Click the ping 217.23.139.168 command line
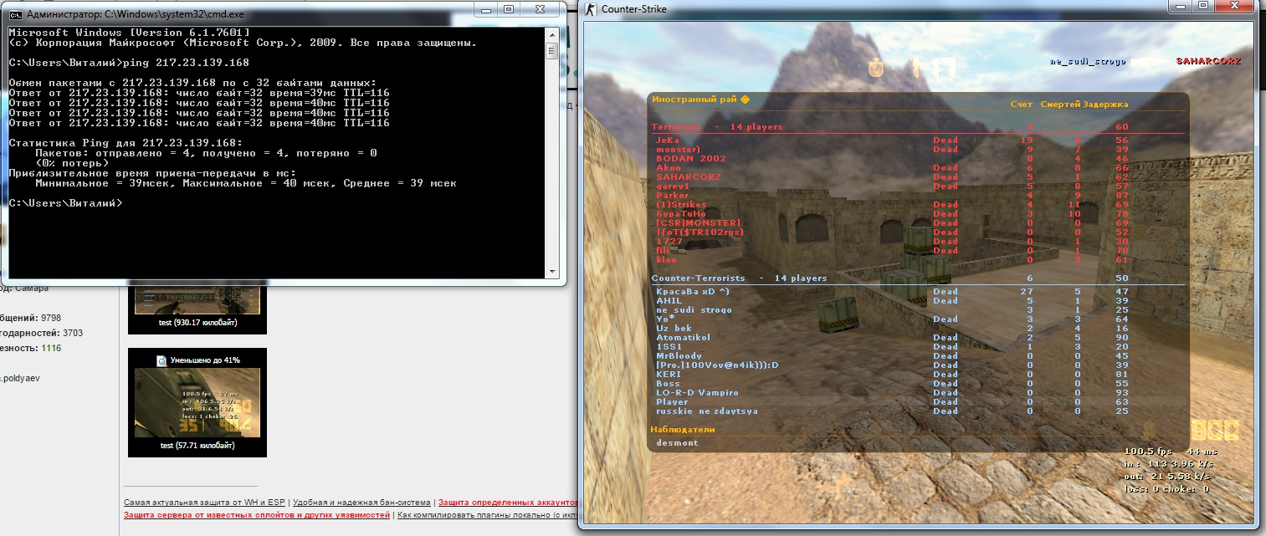 click(128, 63)
